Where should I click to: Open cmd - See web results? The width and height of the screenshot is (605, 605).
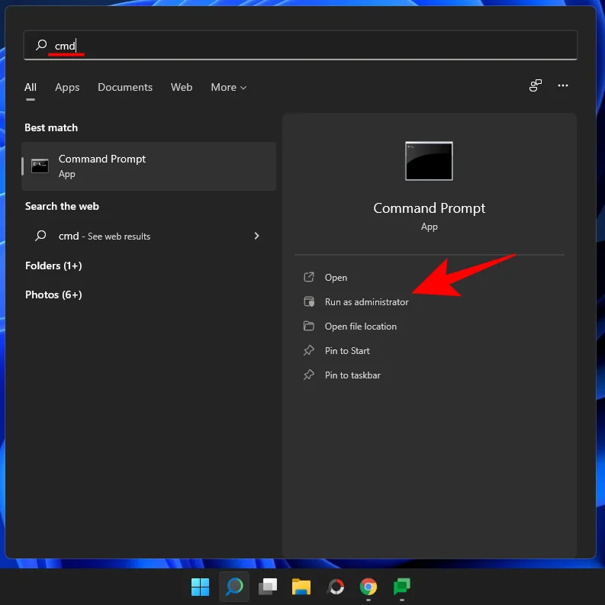(x=149, y=236)
